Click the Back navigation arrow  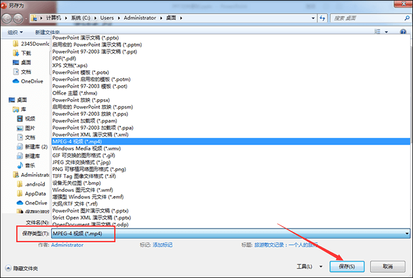click(6, 18)
